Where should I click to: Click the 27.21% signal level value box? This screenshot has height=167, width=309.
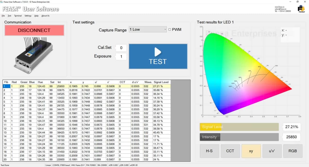point(292,127)
